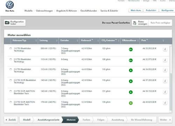Go to the Ausstattung step
Screen dimensions: 175x126
click(118, 120)
